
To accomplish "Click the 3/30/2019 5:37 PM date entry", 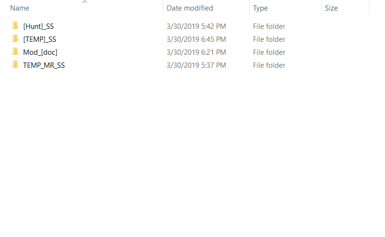I will tap(196, 65).
